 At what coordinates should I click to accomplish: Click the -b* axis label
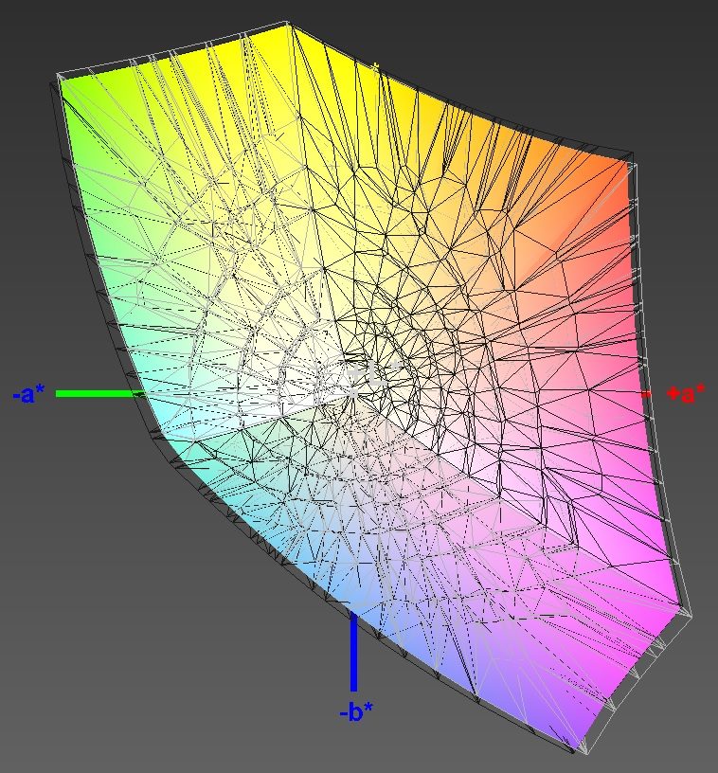pos(356,711)
